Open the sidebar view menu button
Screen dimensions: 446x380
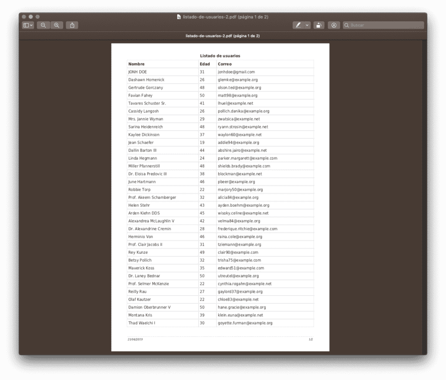[x=28, y=25]
